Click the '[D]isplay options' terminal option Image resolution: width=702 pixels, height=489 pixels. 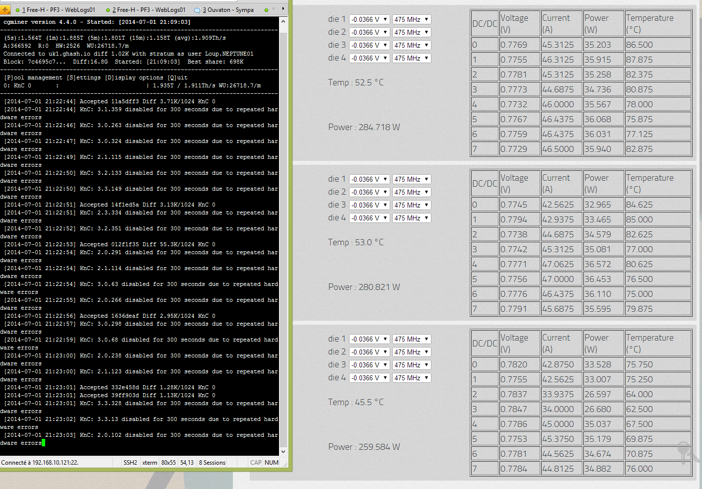coord(134,77)
